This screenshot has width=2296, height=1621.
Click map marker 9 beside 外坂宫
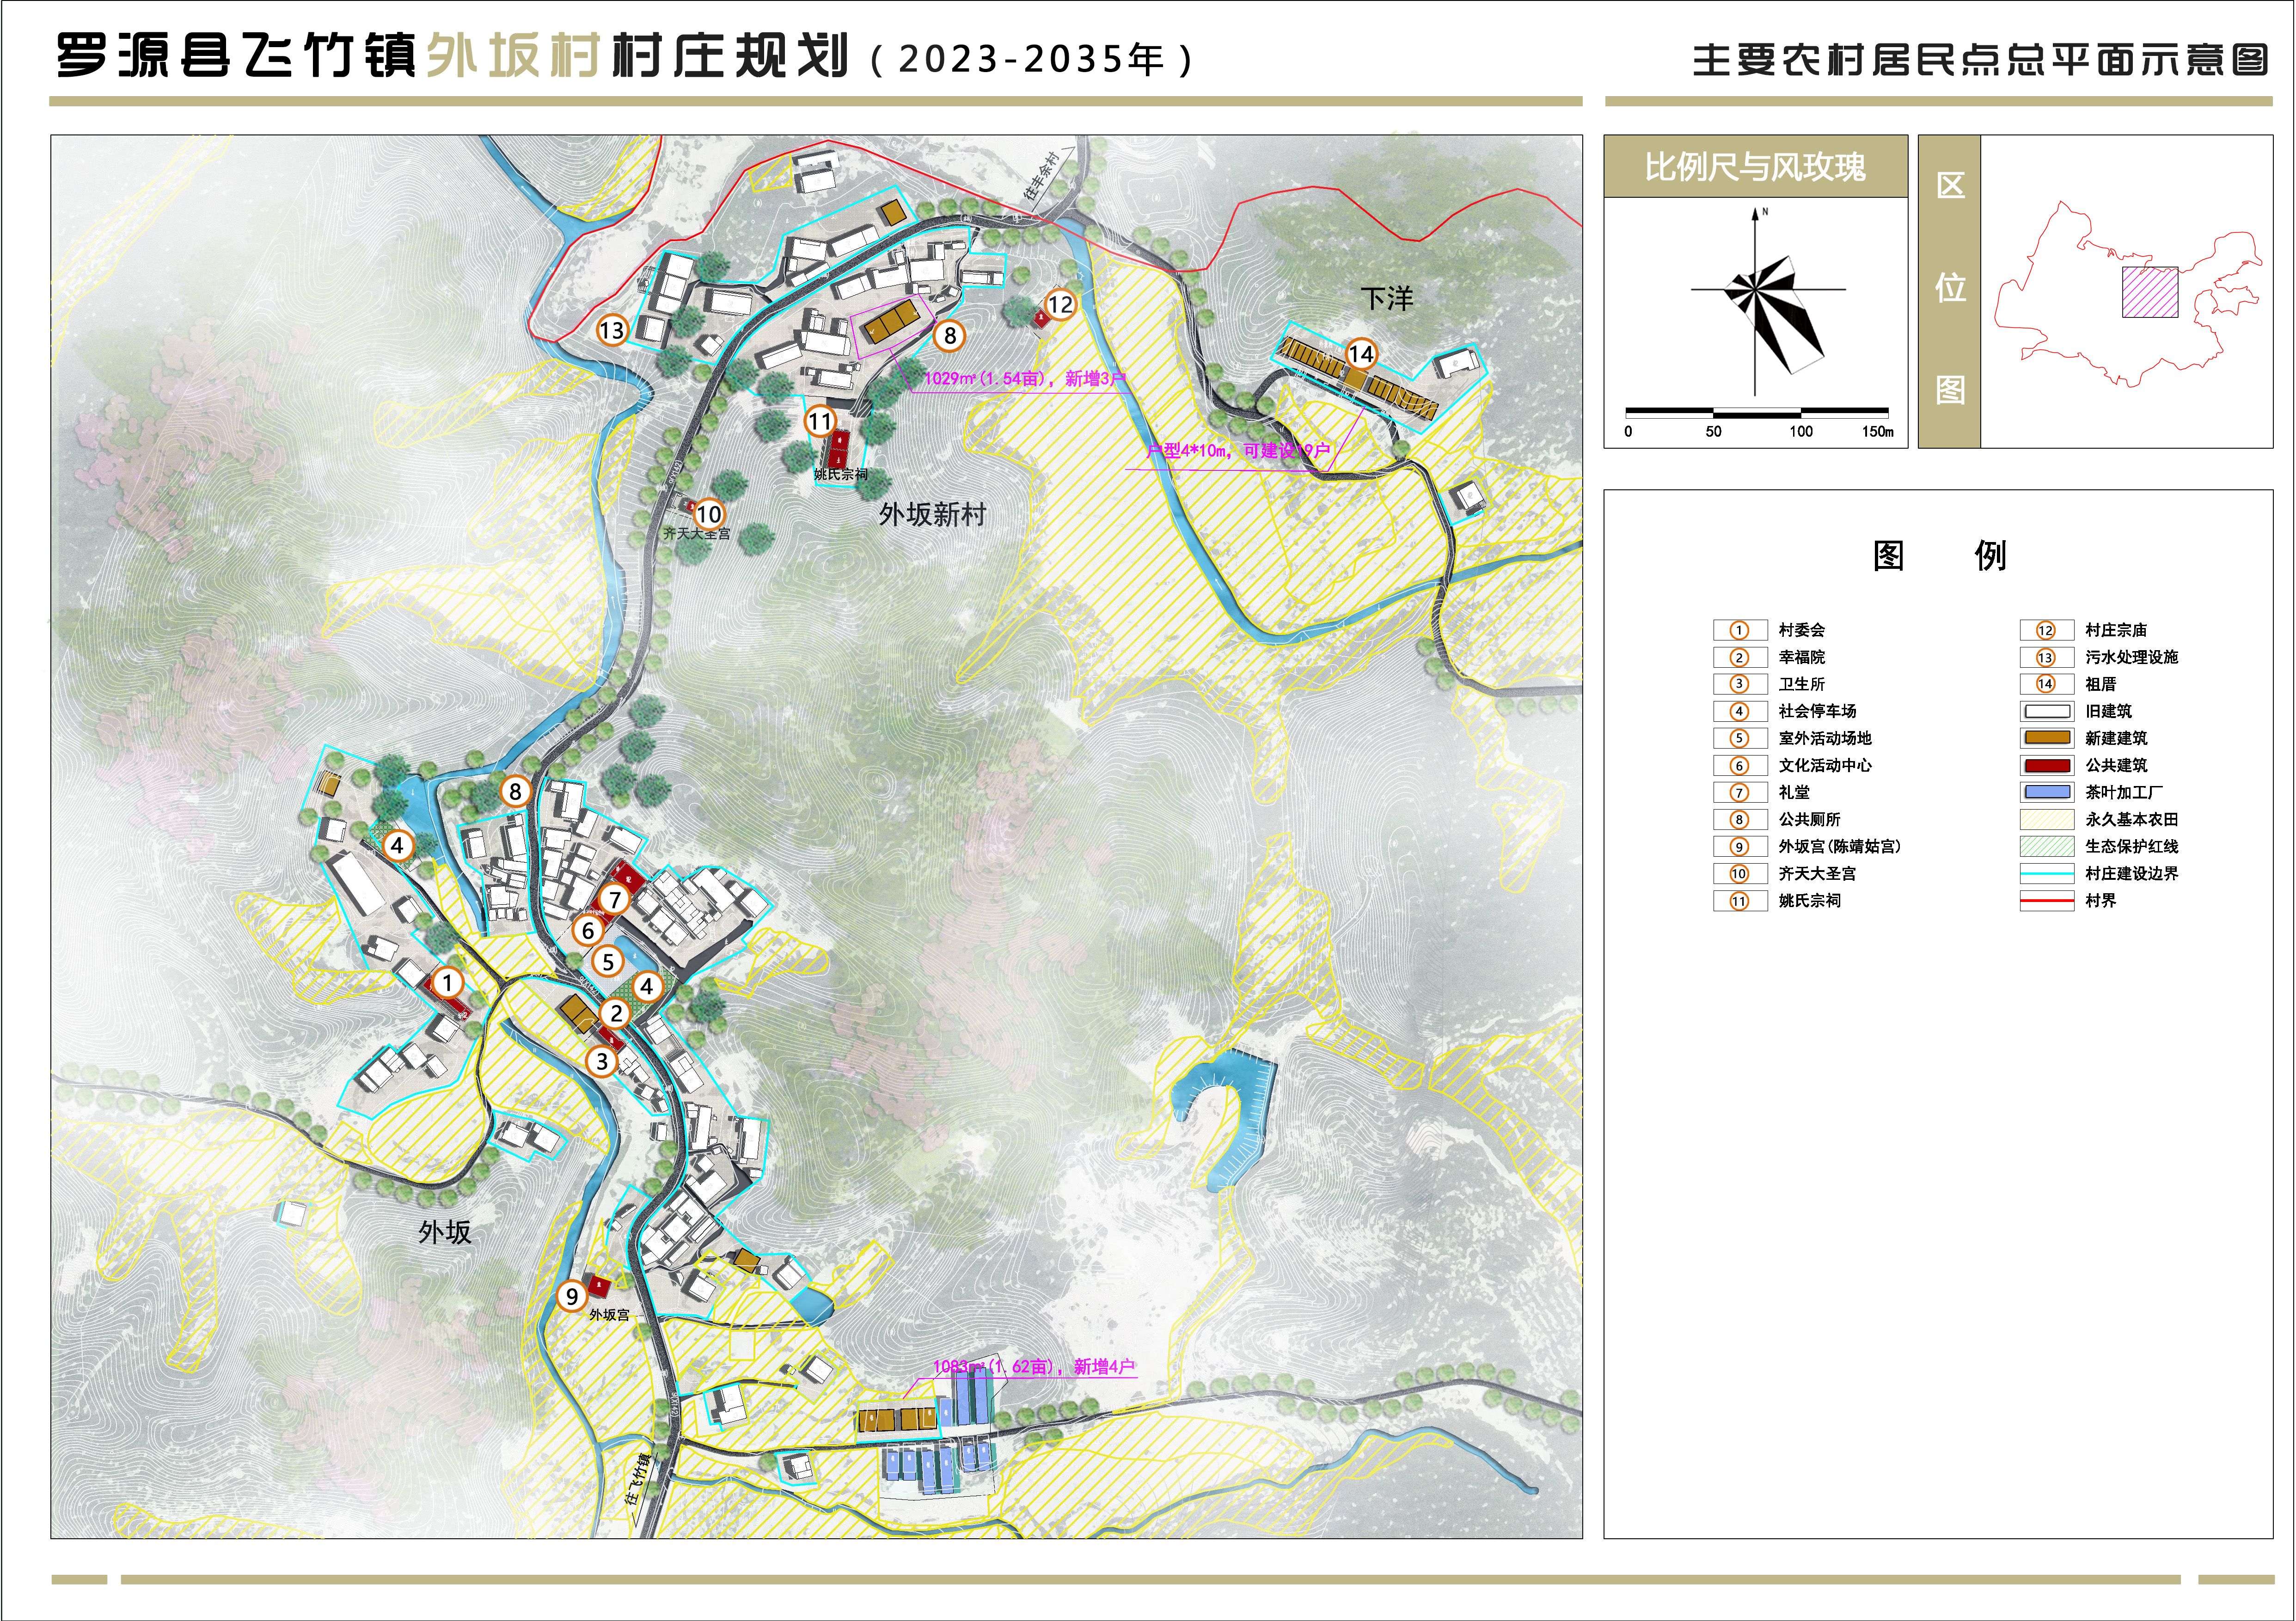click(x=571, y=1296)
